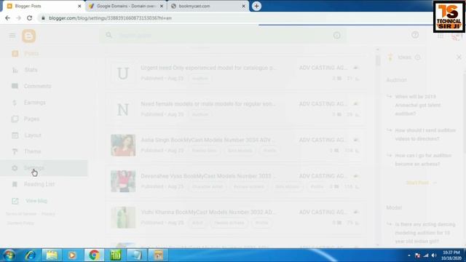Click the View blog link
This screenshot has width=466, height=262.
click(36, 201)
